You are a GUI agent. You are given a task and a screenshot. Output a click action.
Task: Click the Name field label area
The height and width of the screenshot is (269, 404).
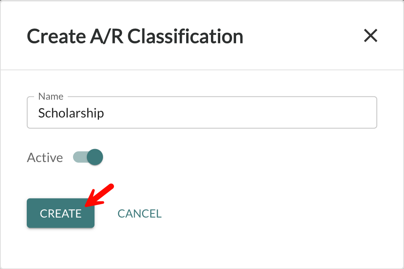coord(51,96)
